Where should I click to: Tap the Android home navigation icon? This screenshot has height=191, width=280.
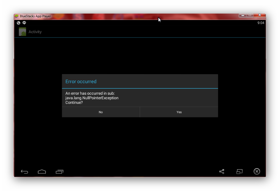click(x=42, y=171)
